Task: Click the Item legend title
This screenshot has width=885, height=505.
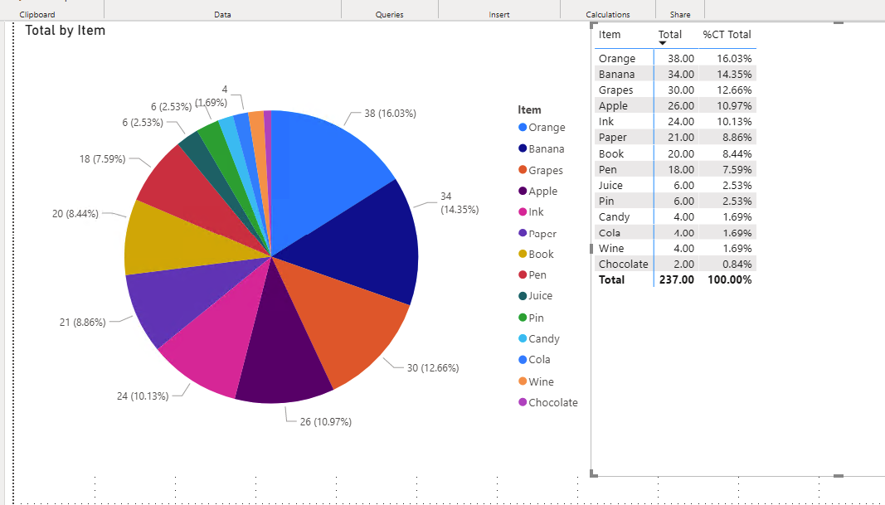Action: click(529, 110)
